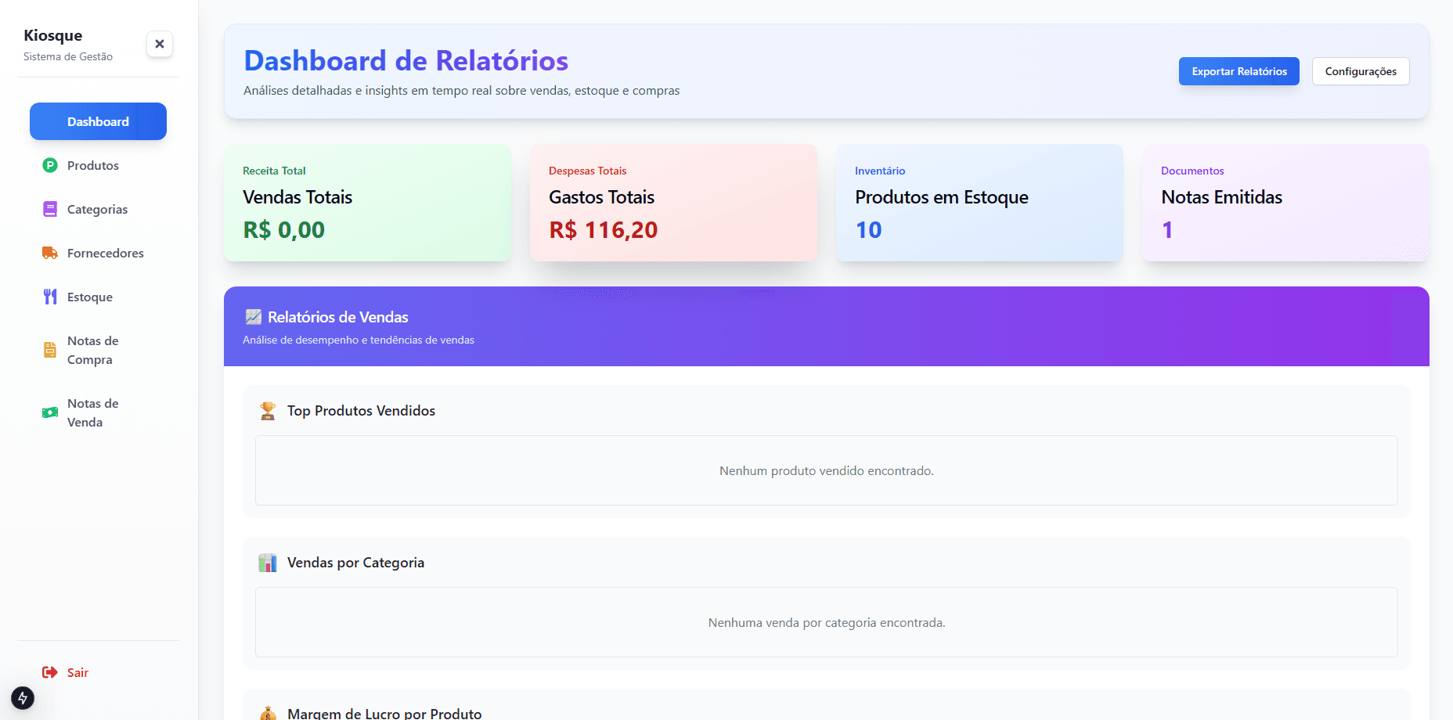Click the lightning bolt icon at bottom left
Viewport: 1453px width, 720px height.
(21, 698)
